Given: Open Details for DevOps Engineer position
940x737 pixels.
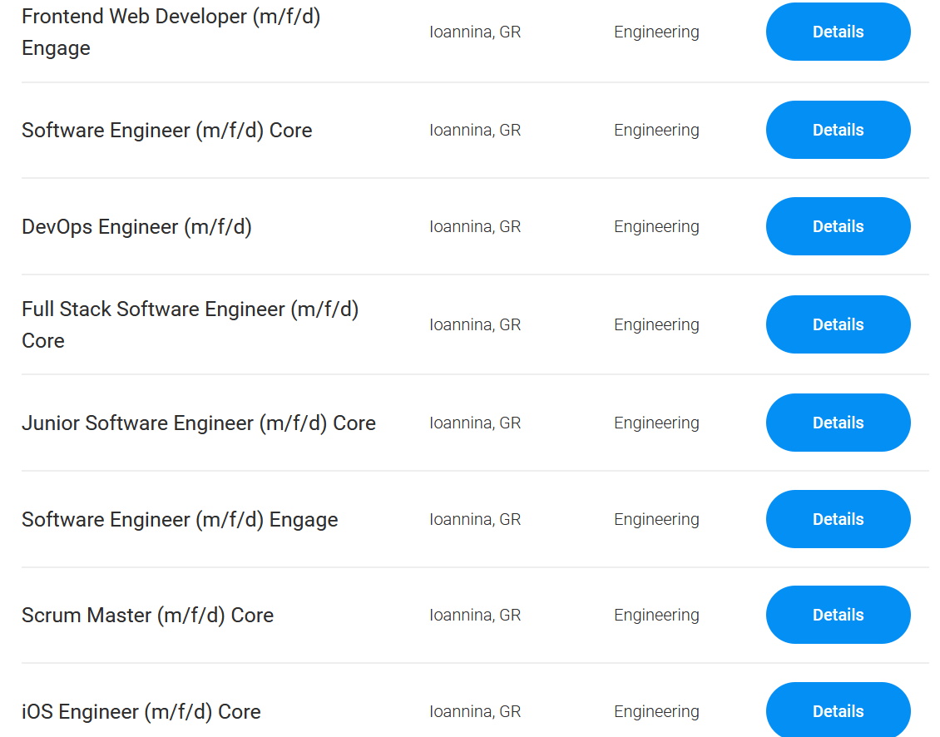Looking at the screenshot, I should [x=838, y=227].
